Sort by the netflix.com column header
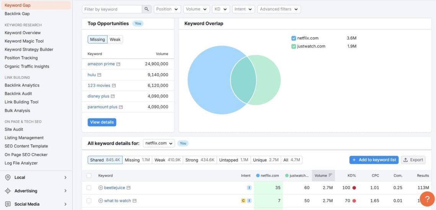The height and width of the screenshot is (210, 436). [x=267, y=176]
